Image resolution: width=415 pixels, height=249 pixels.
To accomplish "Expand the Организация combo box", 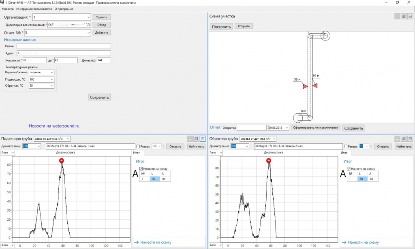I will 89,17.
